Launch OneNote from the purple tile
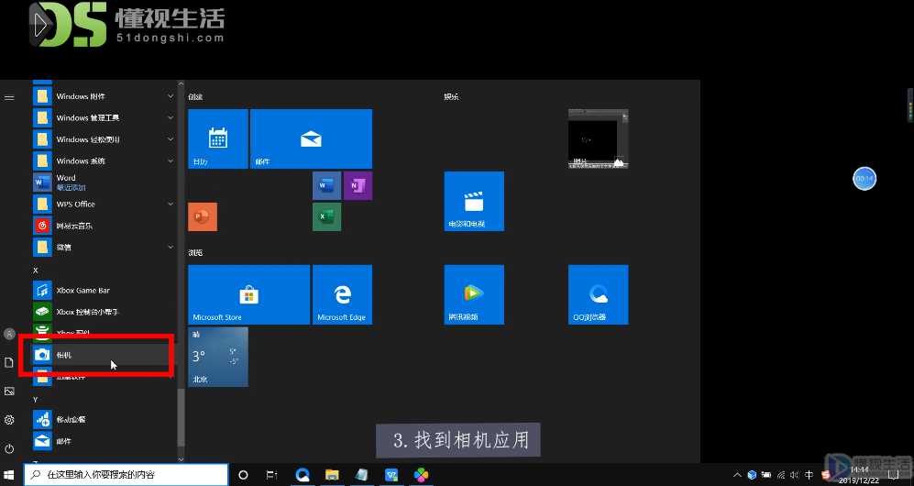This screenshot has width=914, height=486. tap(357, 186)
